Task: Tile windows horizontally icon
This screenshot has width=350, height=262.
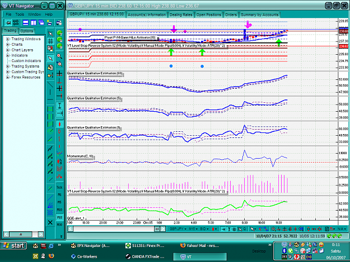Action: (x=26, y=23)
